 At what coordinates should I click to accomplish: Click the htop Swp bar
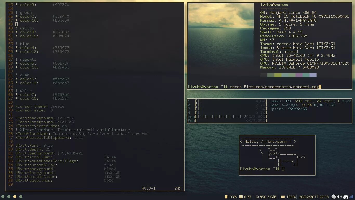(231, 121)
